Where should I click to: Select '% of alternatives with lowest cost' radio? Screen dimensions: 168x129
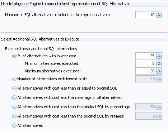[x=14, y=56]
